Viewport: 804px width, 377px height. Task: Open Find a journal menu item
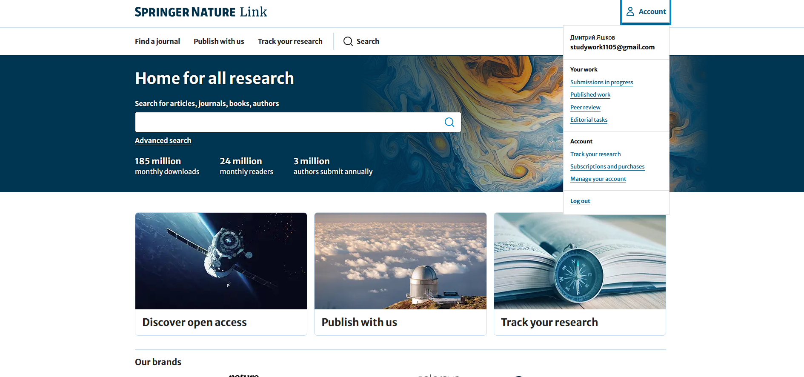point(157,41)
